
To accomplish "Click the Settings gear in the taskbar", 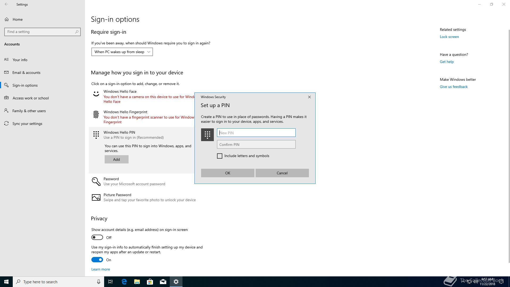I will pyautogui.click(x=176, y=282).
